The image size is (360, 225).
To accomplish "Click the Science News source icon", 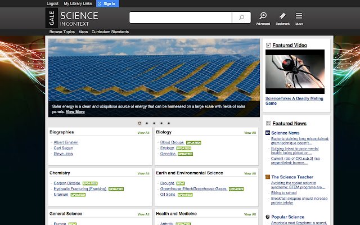I will point(268,133).
